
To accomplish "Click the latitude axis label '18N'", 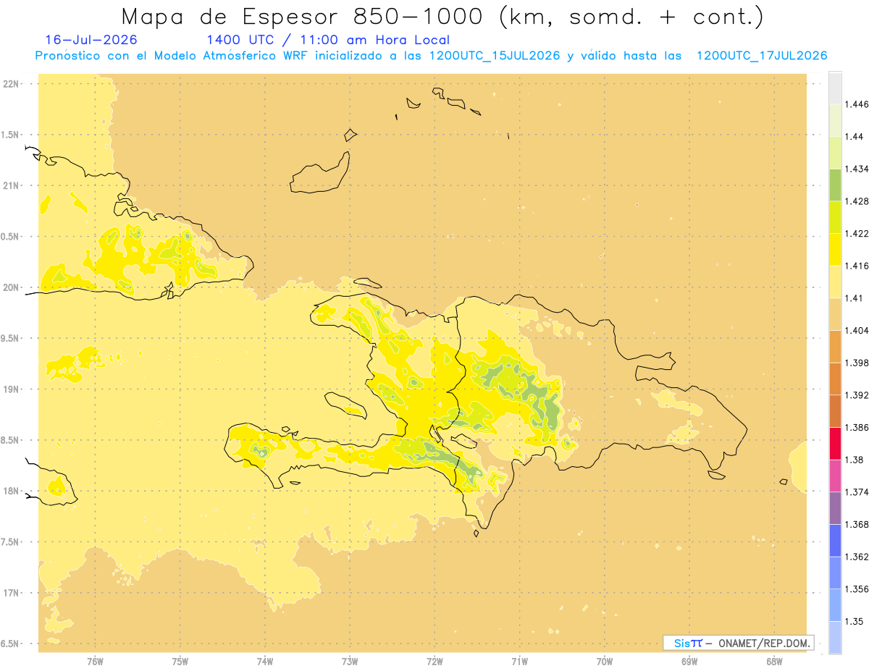I will [12, 491].
